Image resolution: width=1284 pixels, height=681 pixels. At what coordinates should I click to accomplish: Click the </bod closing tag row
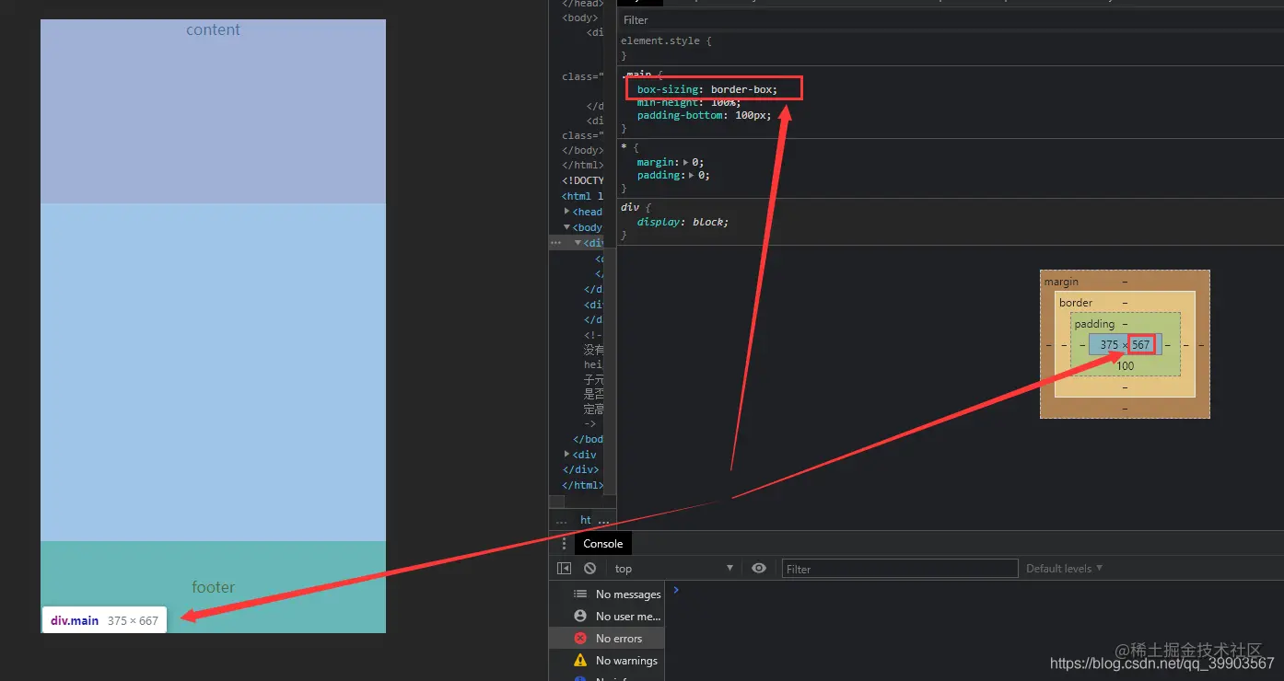(588, 440)
